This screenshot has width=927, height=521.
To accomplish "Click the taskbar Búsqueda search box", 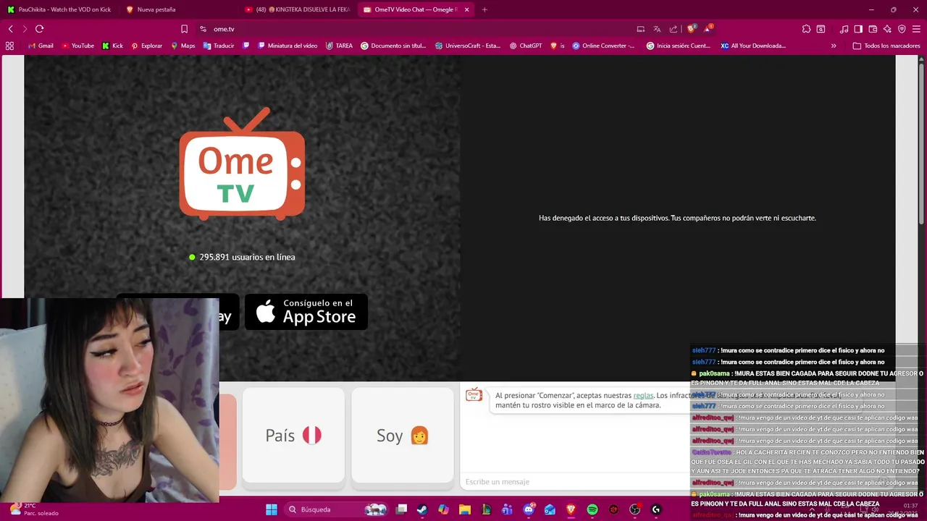I will coord(337,509).
